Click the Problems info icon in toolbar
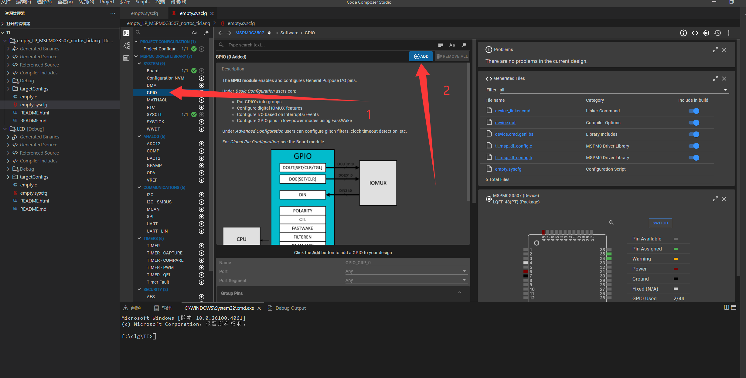This screenshot has width=746, height=378. point(683,33)
